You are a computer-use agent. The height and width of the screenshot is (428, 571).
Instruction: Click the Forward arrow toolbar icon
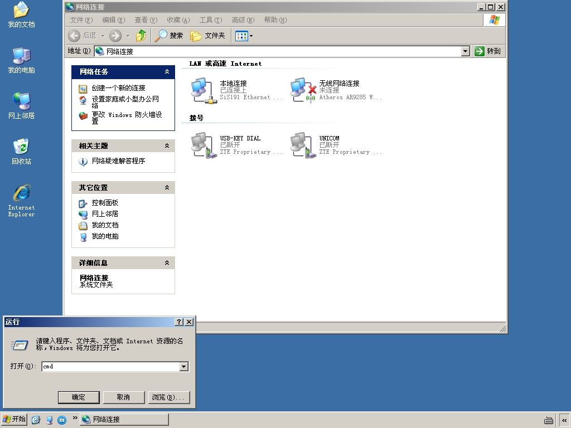tap(115, 36)
